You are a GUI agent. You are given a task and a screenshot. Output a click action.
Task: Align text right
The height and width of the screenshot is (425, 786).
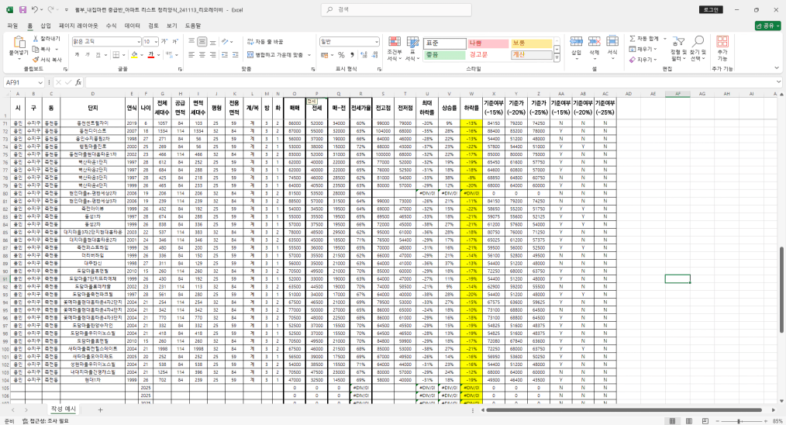click(213, 55)
